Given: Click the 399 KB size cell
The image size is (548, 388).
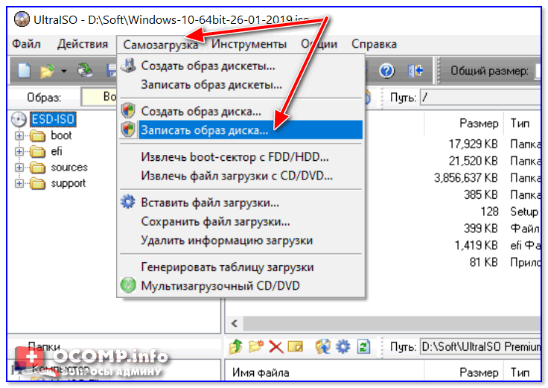Looking at the screenshot, I should click(x=480, y=229).
